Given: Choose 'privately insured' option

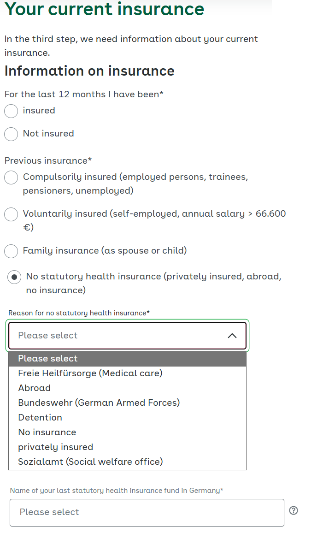Looking at the screenshot, I should (x=128, y=447).
